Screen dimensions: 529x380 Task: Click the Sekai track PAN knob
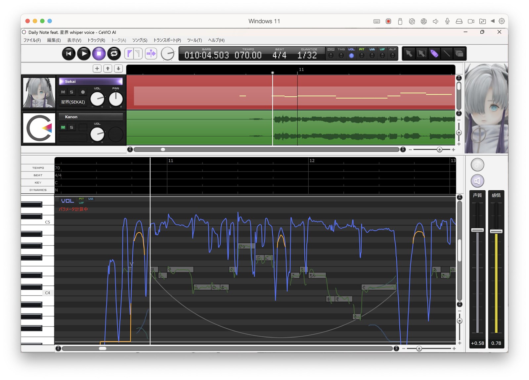116,99
